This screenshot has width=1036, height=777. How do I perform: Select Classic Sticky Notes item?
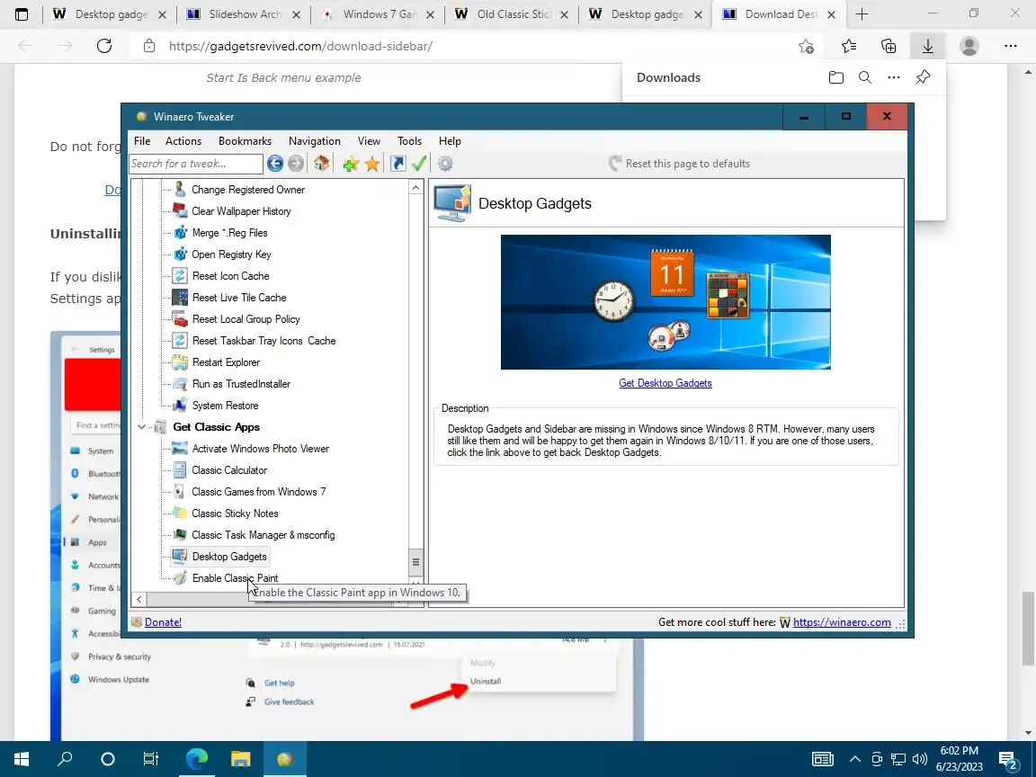[x=235, y=514]
